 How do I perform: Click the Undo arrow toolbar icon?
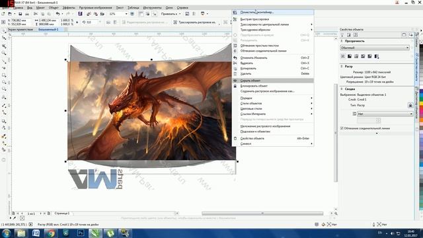pos(58,14)
